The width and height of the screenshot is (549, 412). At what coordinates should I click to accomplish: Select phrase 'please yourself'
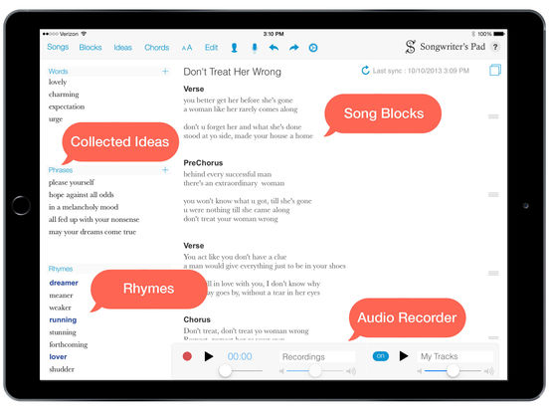coord(72,182)
